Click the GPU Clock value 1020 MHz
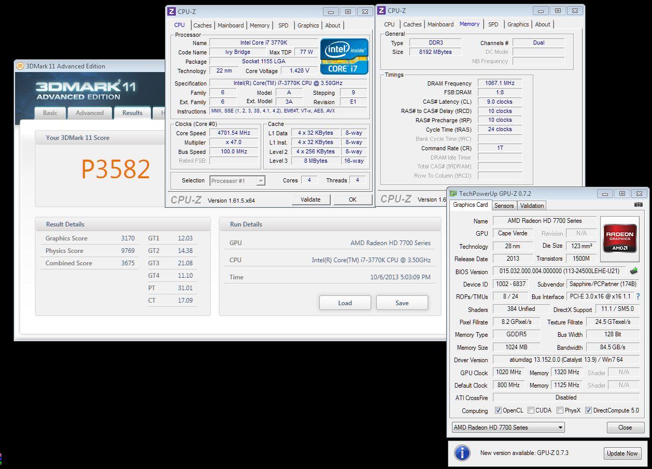 point(508,372)
